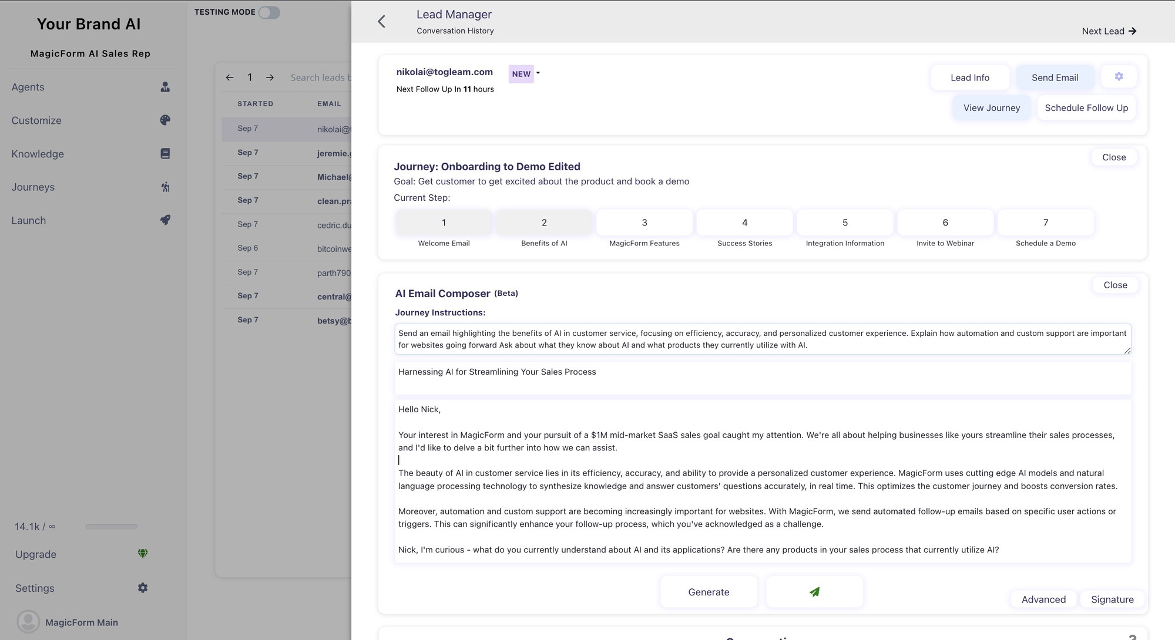Select the jeremie lead row
Viewport: 1175px width, 640px height.
coord(286,153)
